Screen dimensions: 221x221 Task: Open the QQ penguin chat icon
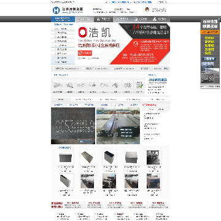[x=147, y=10]
